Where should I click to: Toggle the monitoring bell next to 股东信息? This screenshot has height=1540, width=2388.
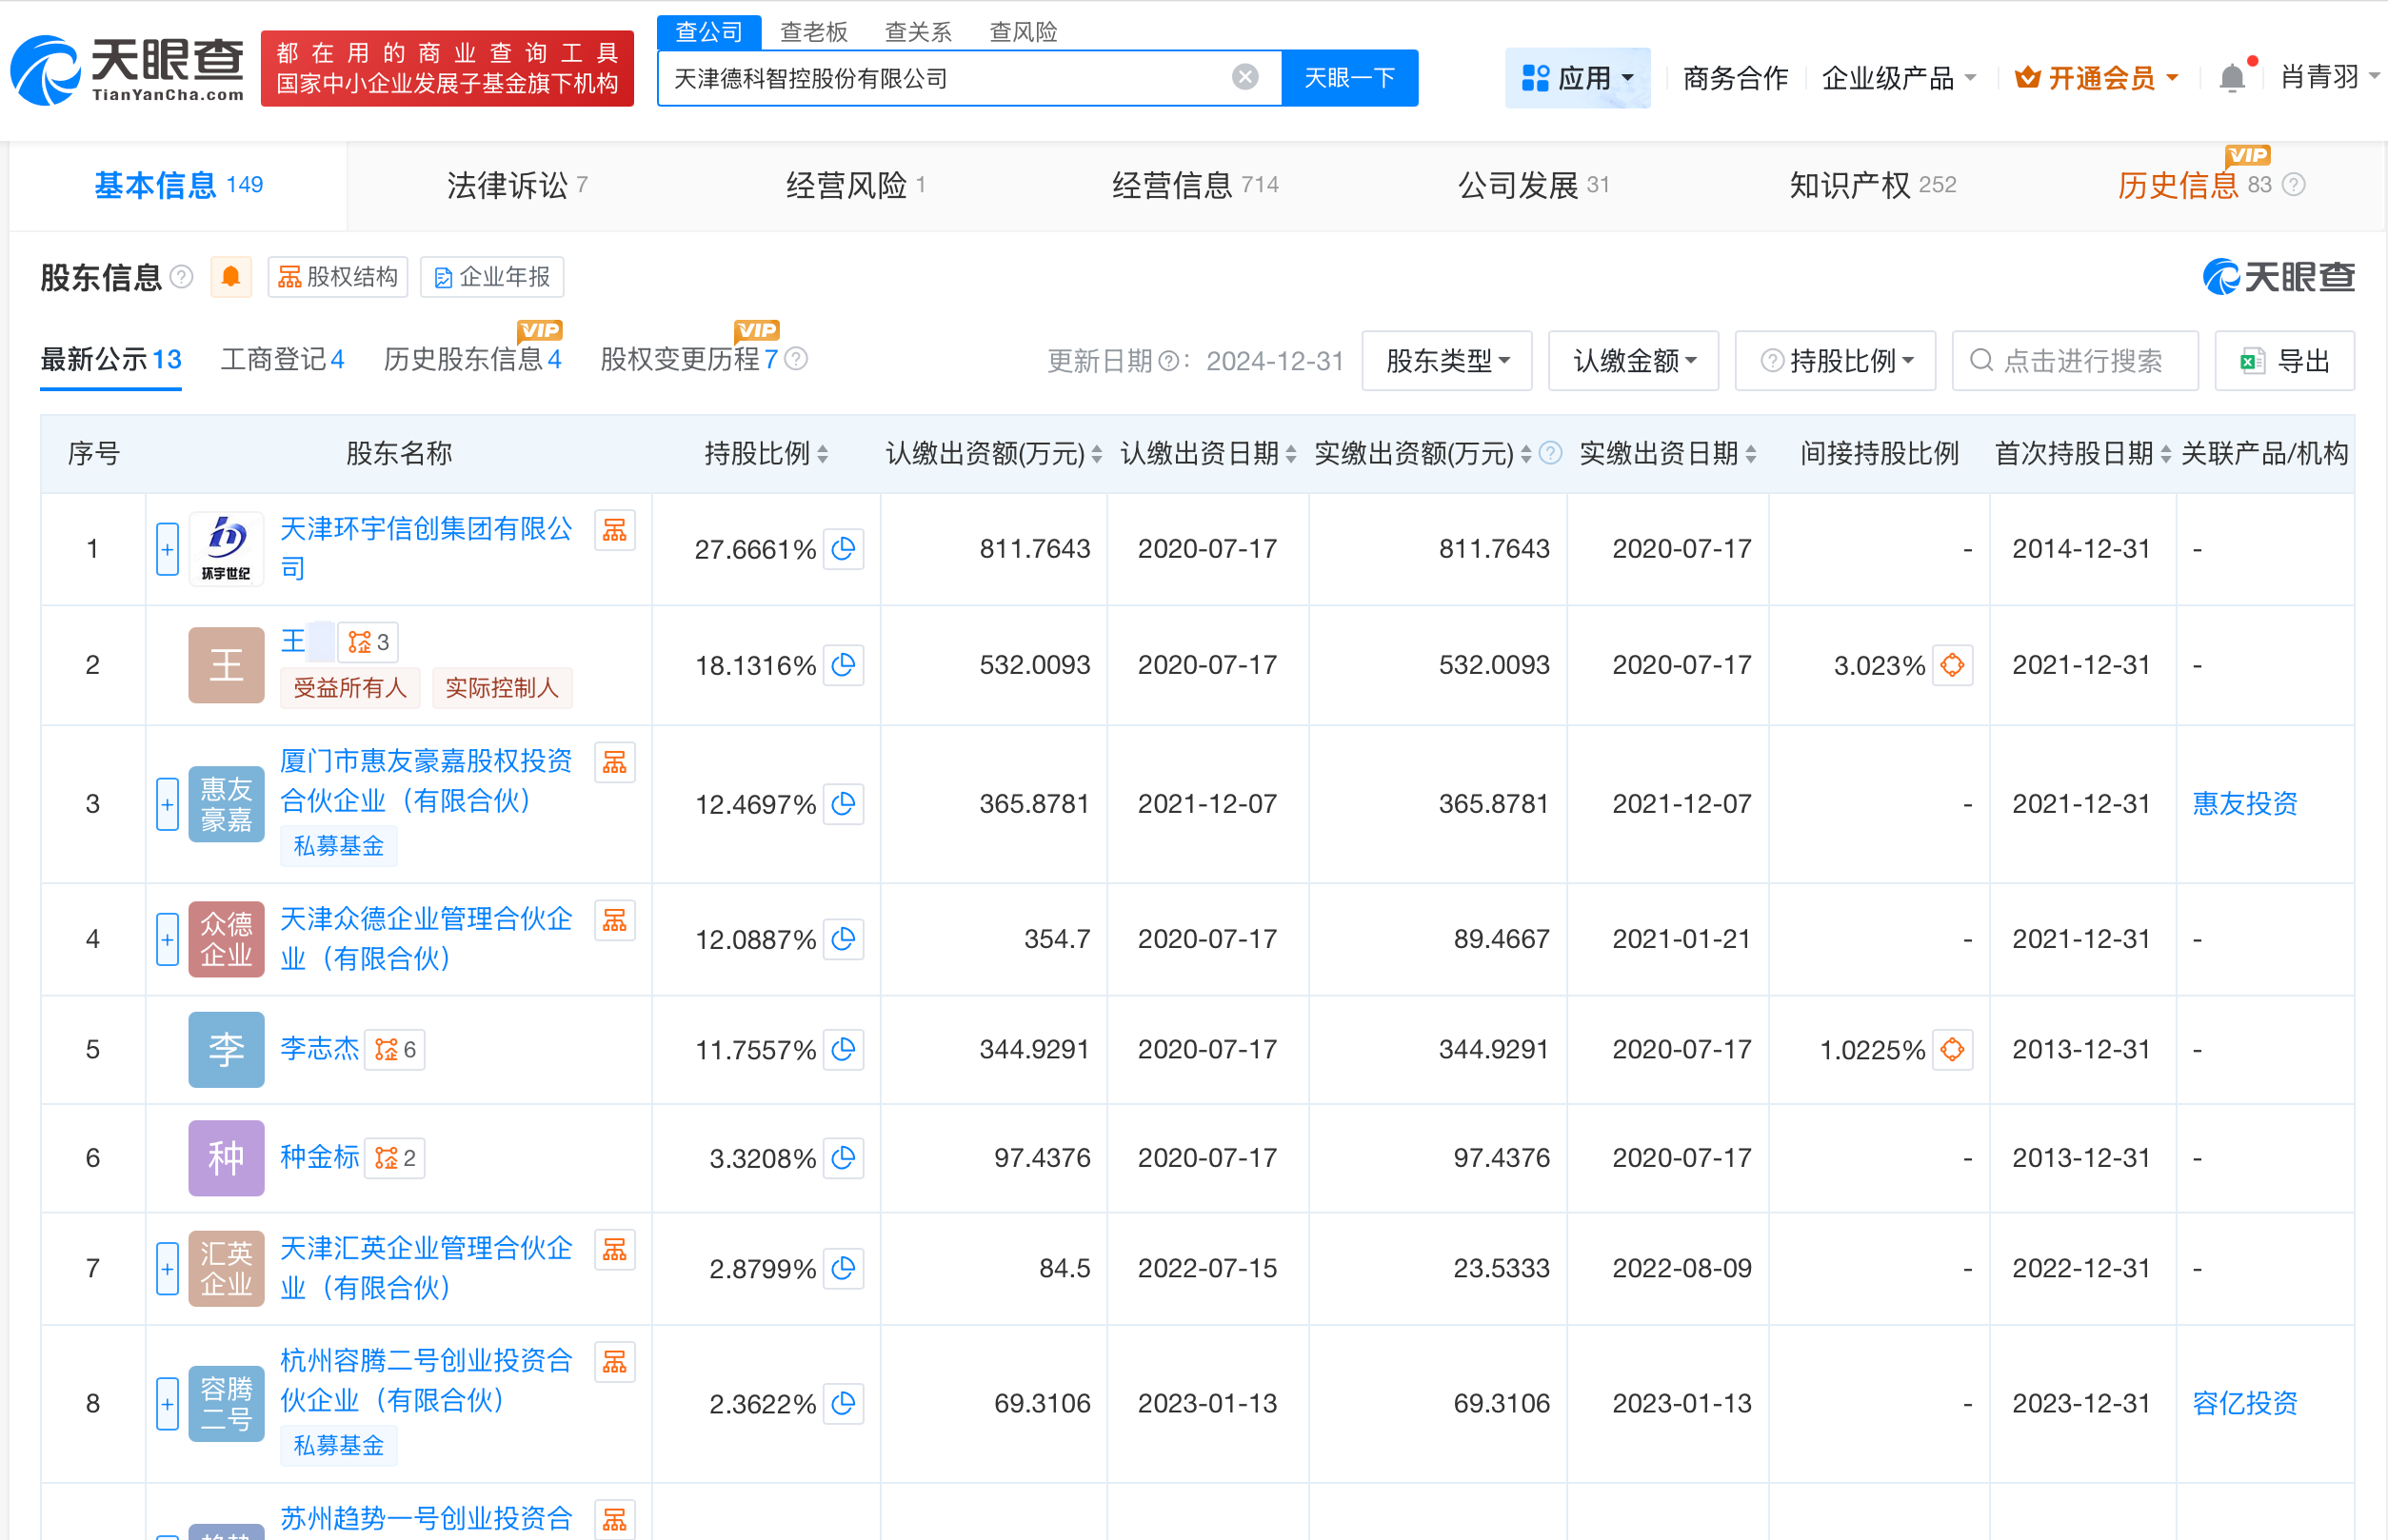tap(231, 277)
